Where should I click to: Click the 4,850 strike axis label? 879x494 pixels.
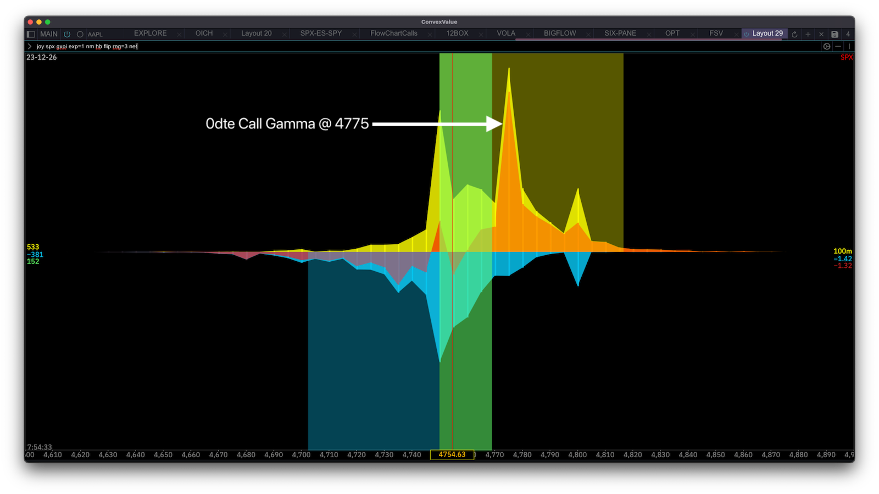pyautogui.click(x=716, y=455)
